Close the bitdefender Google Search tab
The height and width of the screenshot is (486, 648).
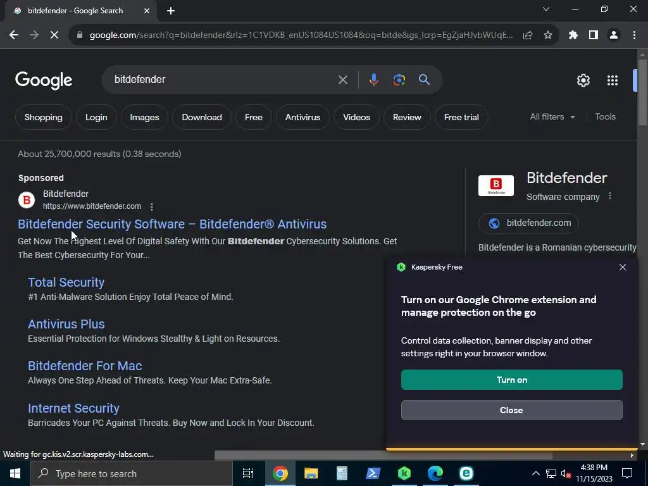pyautogui.click(x=147, y=11)
